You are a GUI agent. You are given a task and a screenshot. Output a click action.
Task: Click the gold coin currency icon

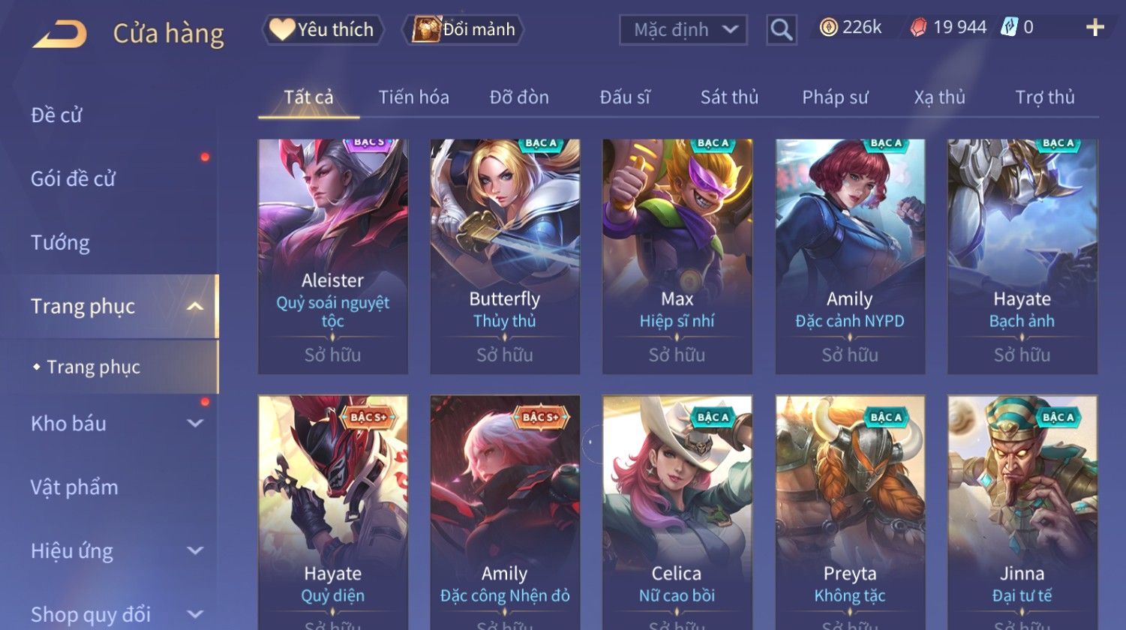828,28
